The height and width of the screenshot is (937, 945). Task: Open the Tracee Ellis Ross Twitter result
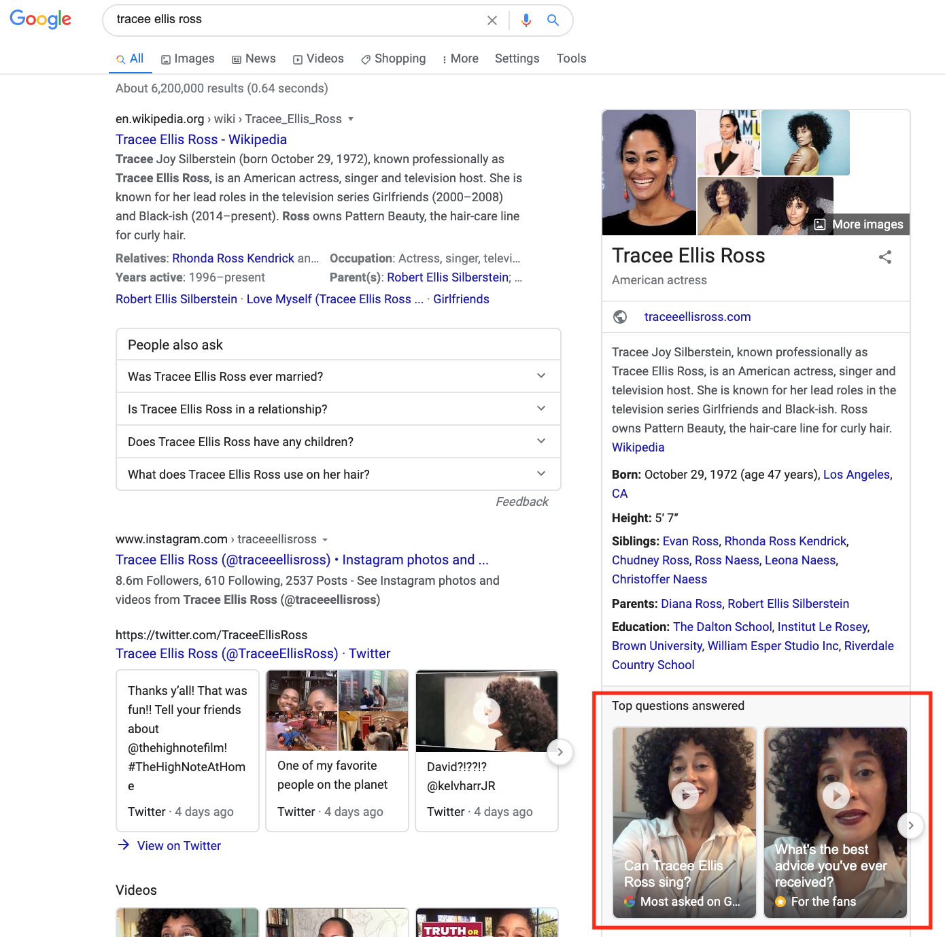click(253, 653)
